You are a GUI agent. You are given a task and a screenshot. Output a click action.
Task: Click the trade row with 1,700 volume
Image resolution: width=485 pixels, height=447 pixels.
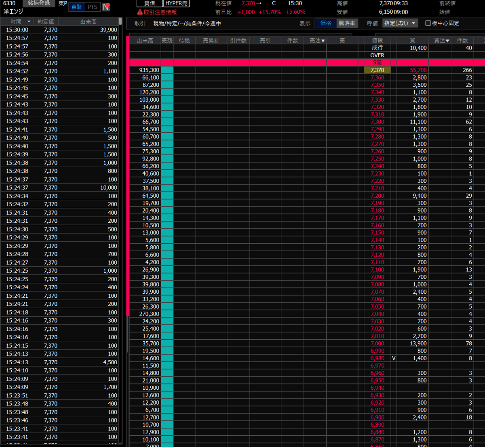[x=59, y=387]
